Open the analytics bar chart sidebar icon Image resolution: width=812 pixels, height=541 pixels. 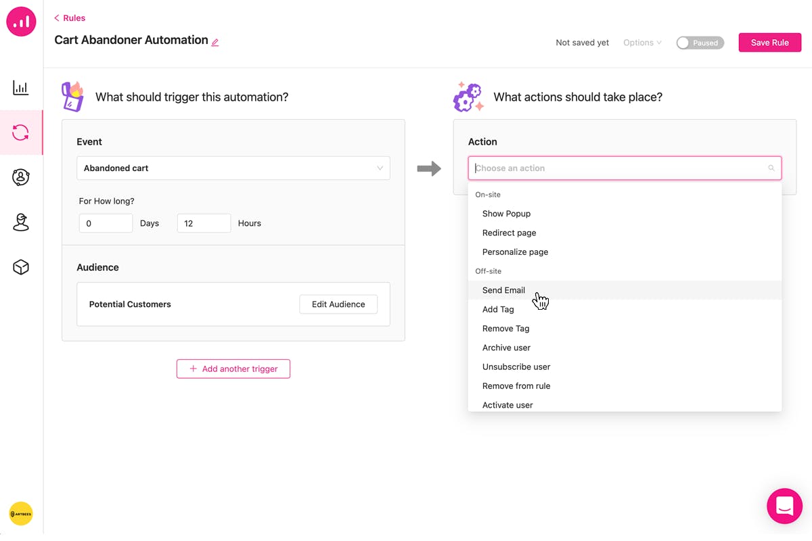click(21, 88)
